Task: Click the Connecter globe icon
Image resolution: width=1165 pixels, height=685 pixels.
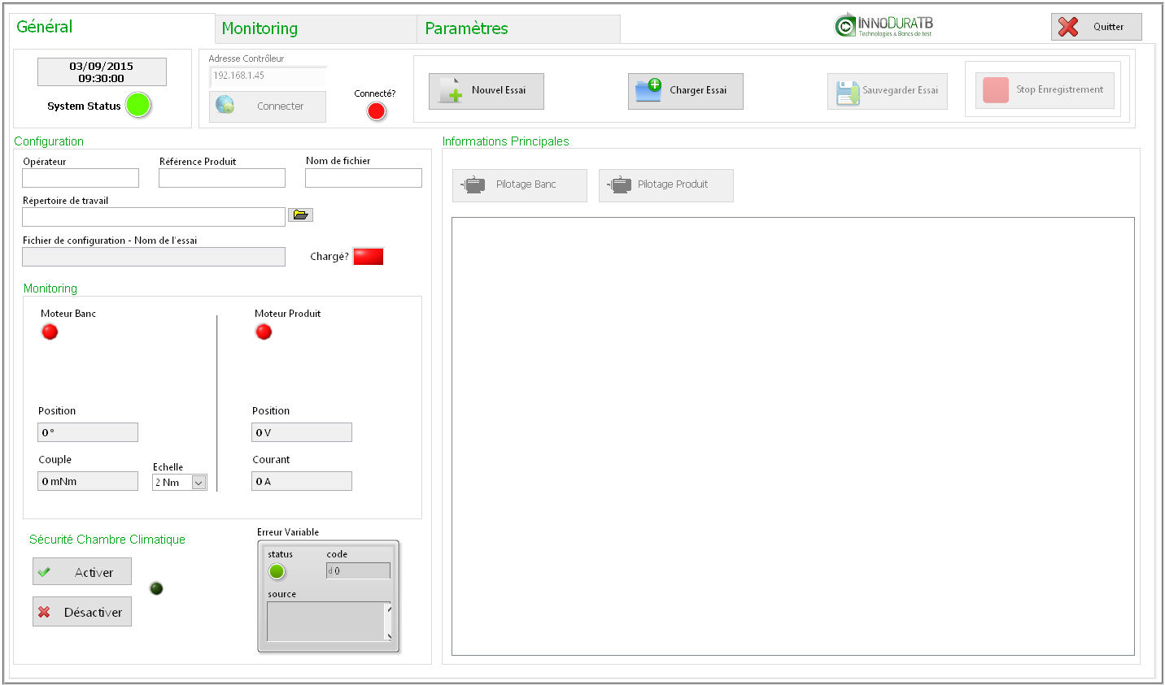Action: 225,106
